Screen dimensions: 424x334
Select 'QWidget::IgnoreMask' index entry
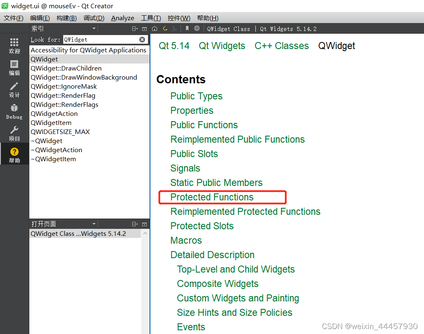click(x=89, y=87)
